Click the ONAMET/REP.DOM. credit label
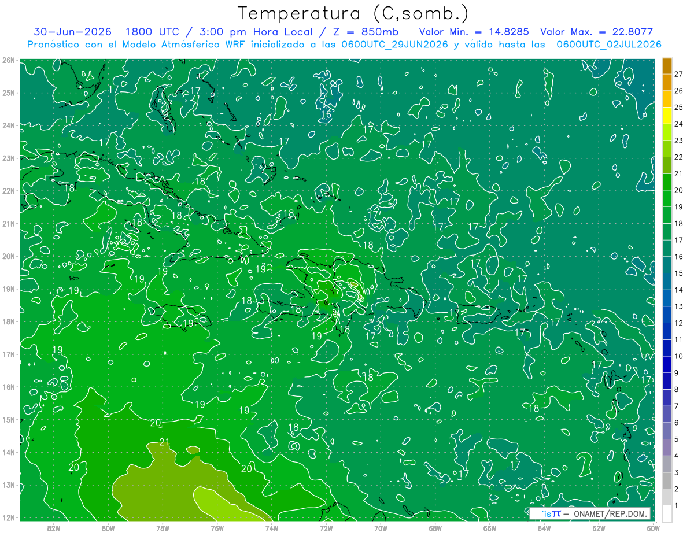Viewport: 694px width, 536px height. coord(611,513)
